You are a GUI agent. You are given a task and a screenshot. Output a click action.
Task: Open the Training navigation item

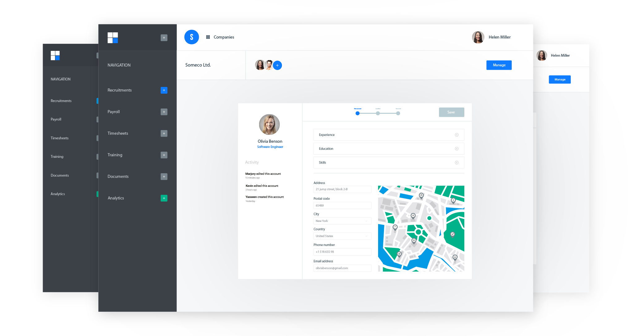pos(115,155)
